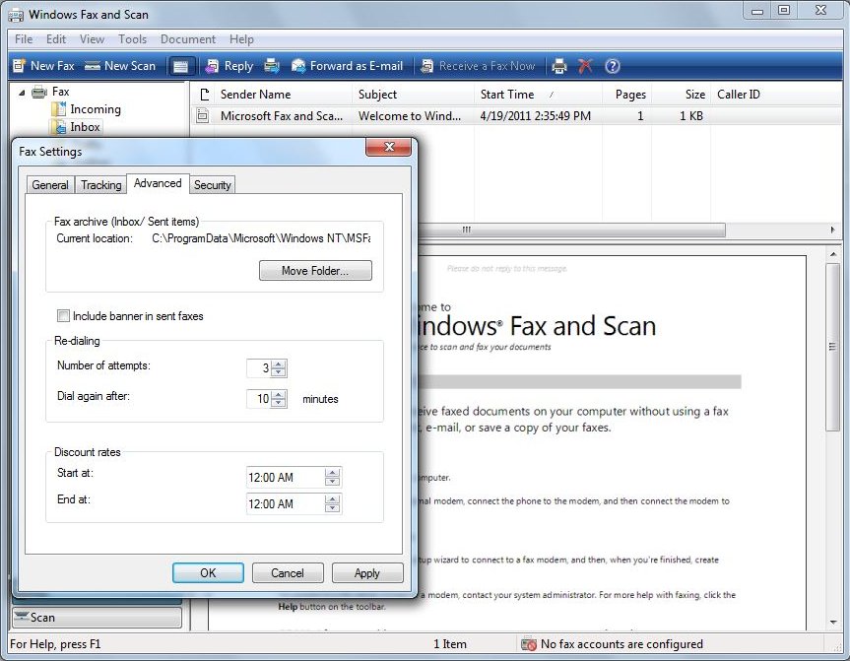Click the Incoming folder icon
Image resolution: width=850 pixels, height=661 pixels.
click(x=58, y=109)
